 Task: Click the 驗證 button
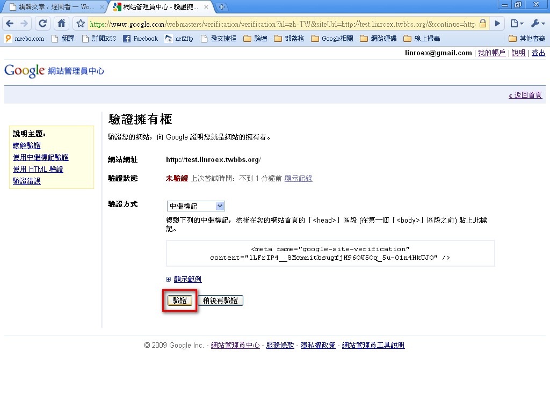pyautogui.click(x=179, y=300)
